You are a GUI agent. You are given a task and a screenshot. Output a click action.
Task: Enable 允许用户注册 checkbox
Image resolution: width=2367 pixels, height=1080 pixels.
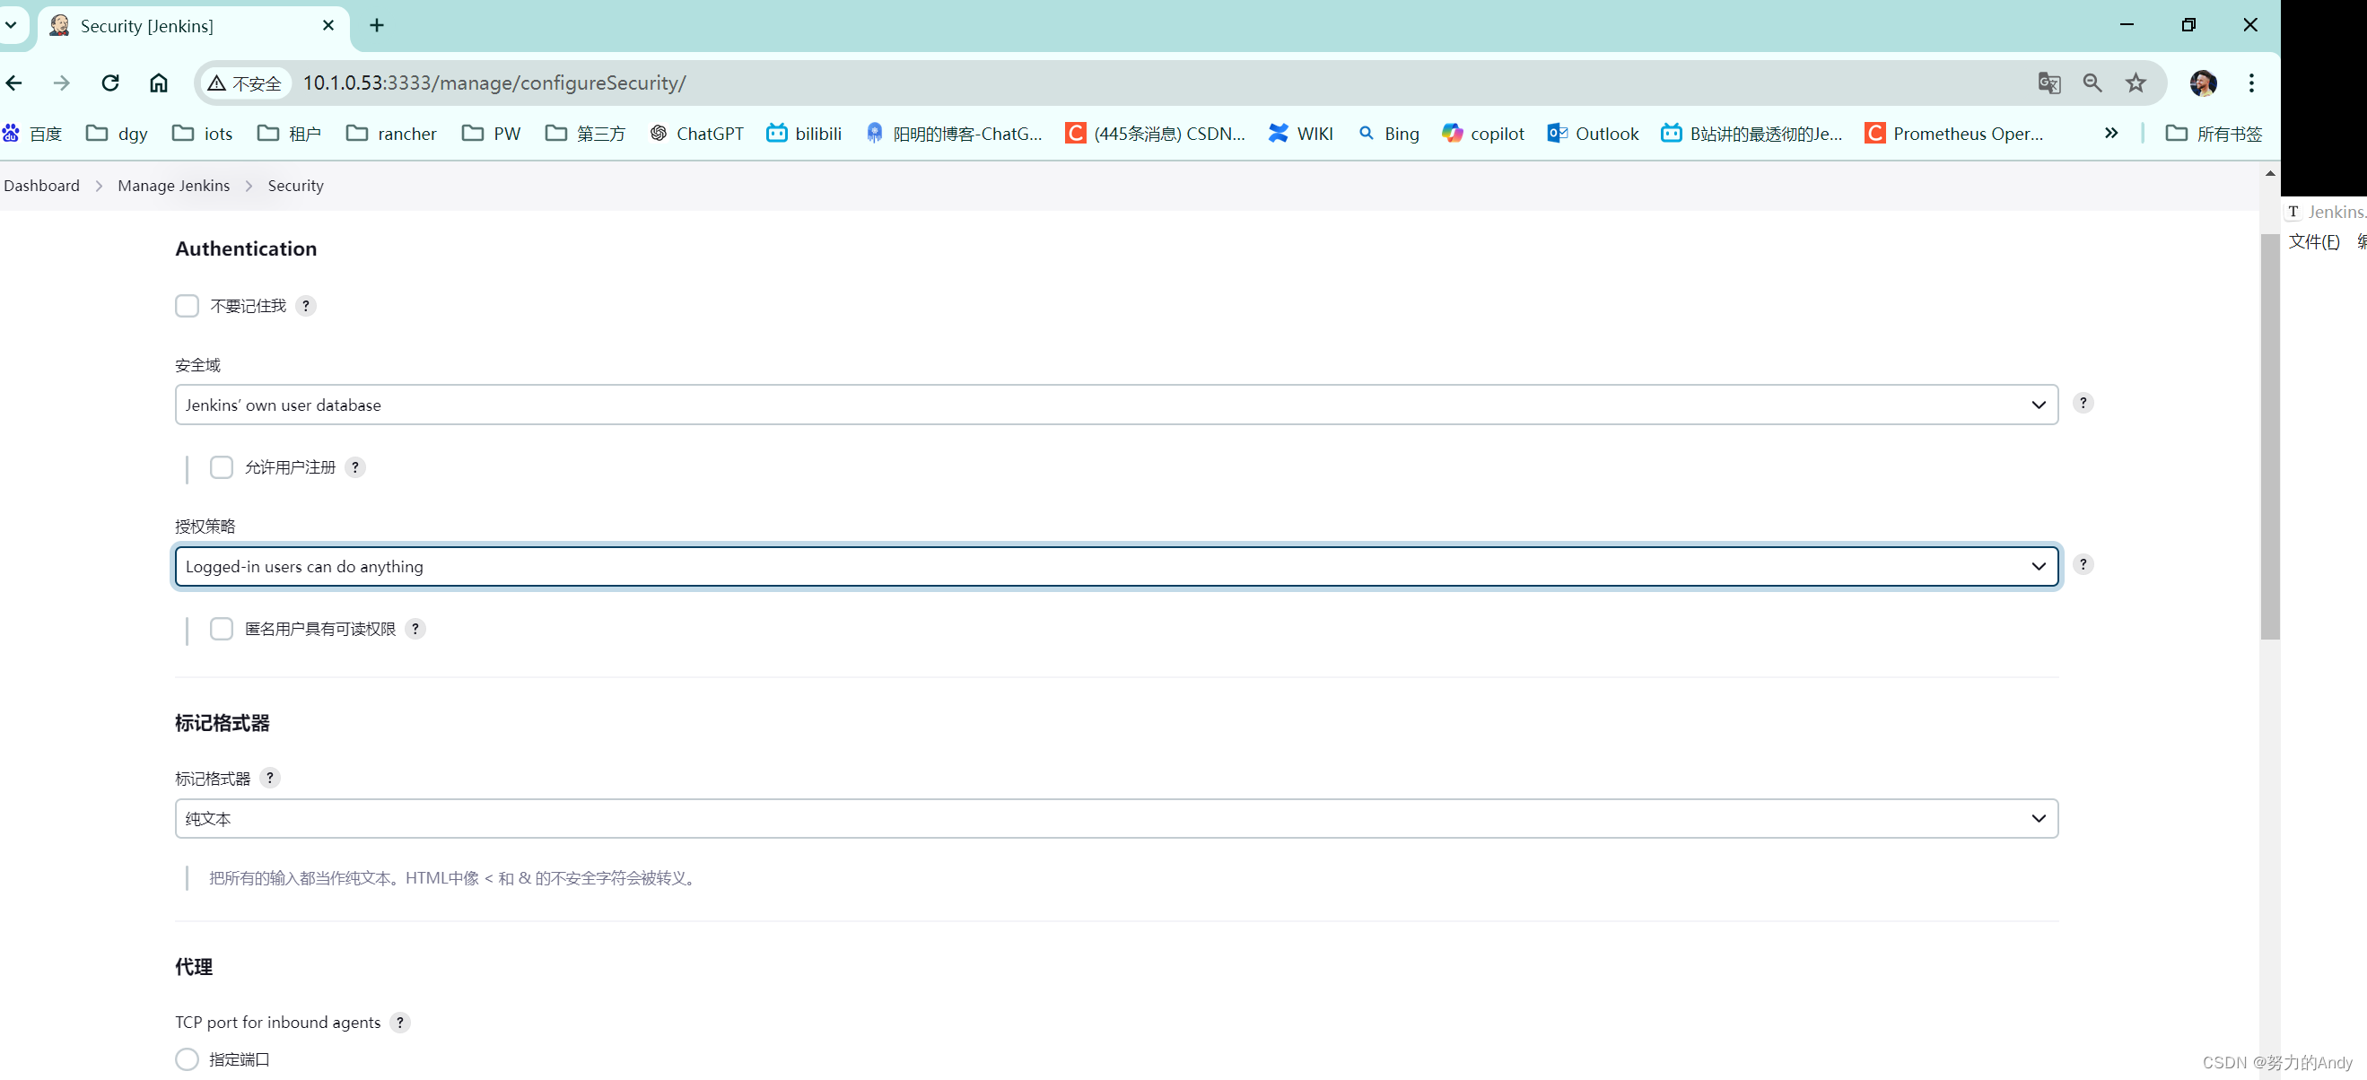(x=222, y=467)
